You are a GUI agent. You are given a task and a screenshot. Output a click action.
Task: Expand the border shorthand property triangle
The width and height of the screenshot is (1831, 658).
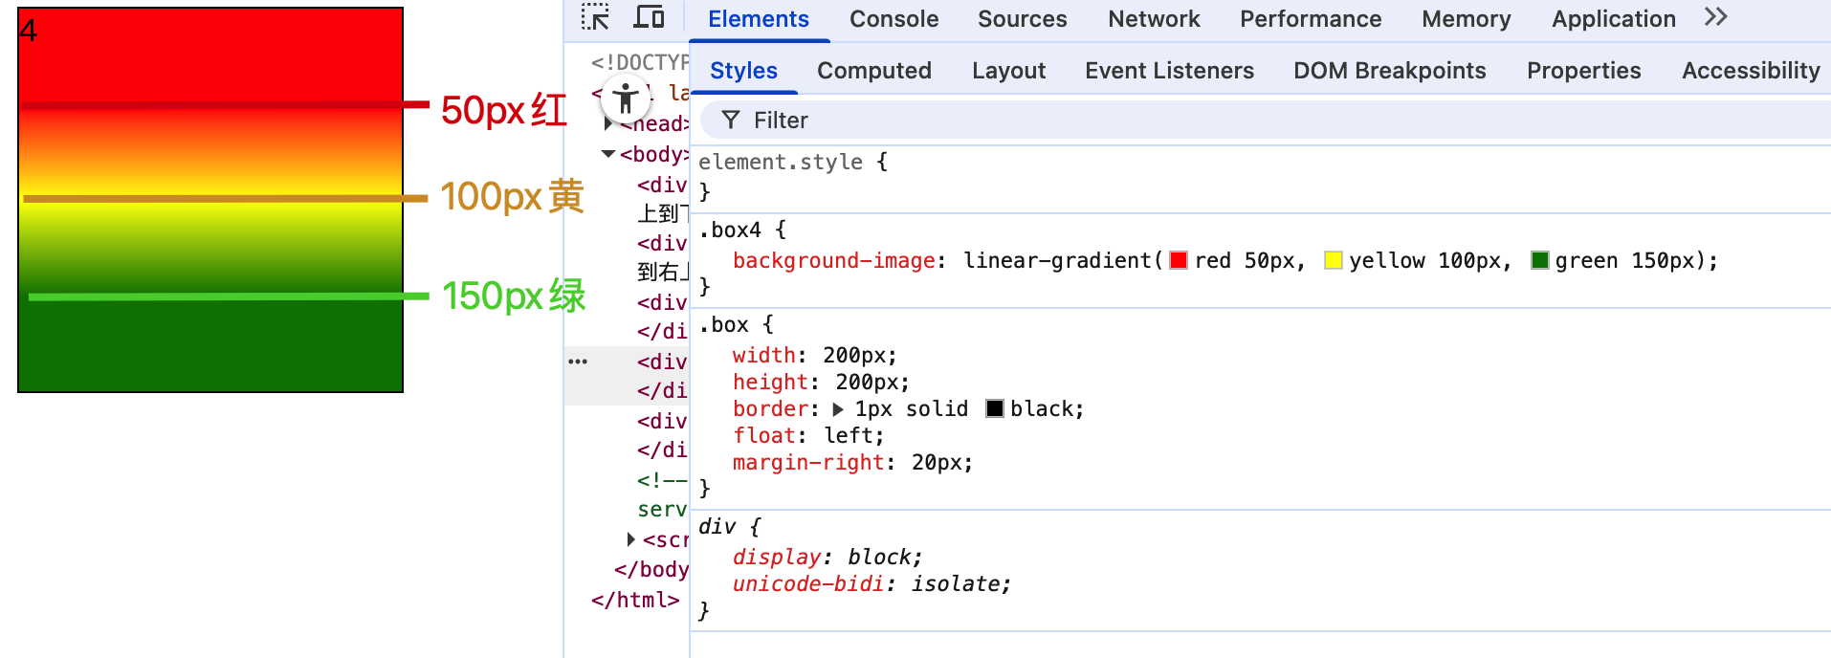click(x=839, y=409)
